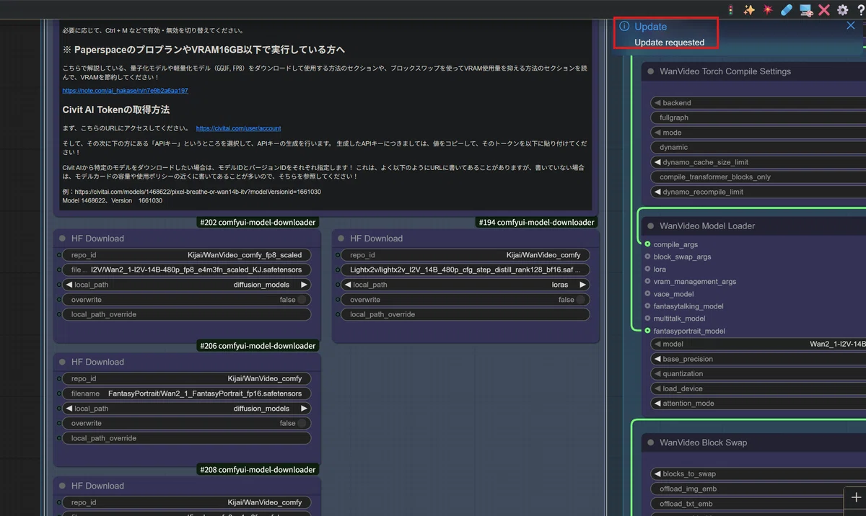Open the note.com/ai_hakase link
866x516 pixels.
pyautogui.click(x=125, y=91)
